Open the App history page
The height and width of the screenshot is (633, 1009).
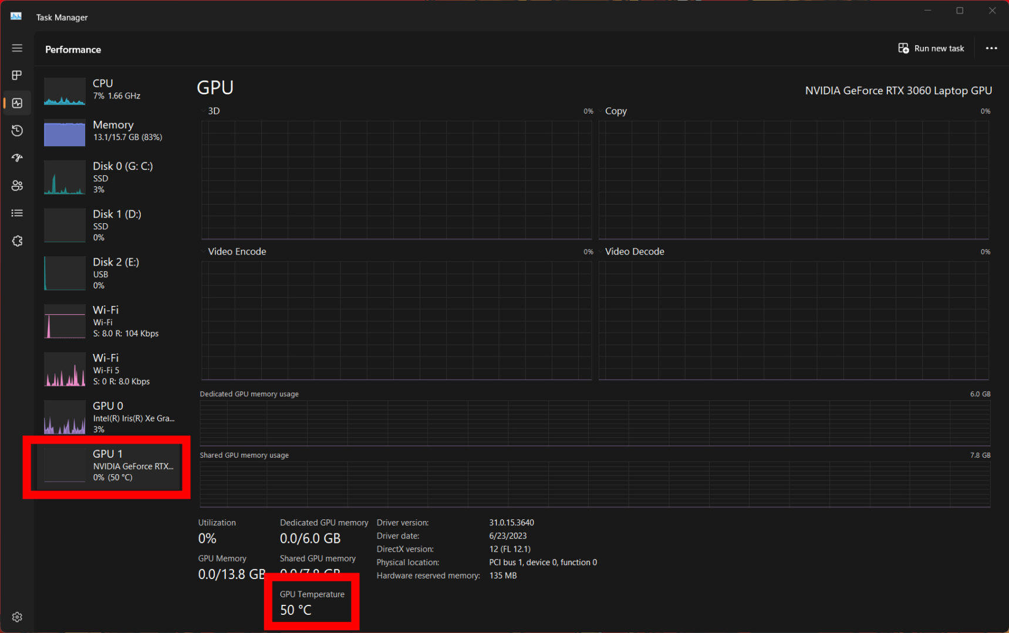click(x=17, y=130)
